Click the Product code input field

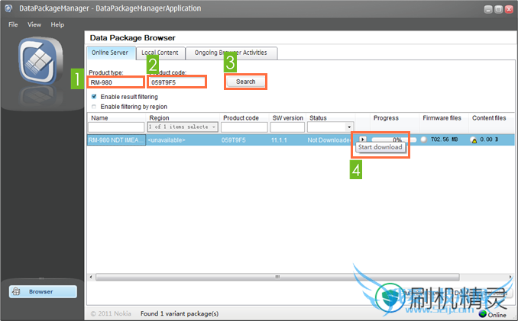click(x=177, y=82)
